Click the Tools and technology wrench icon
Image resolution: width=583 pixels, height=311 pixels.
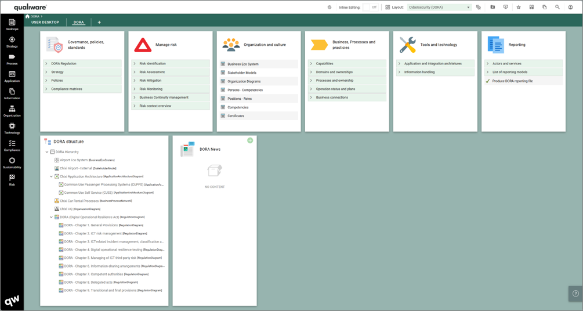(x=407, y=45)
